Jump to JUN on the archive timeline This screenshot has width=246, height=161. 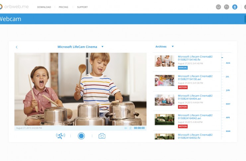(x=228, y=90)
